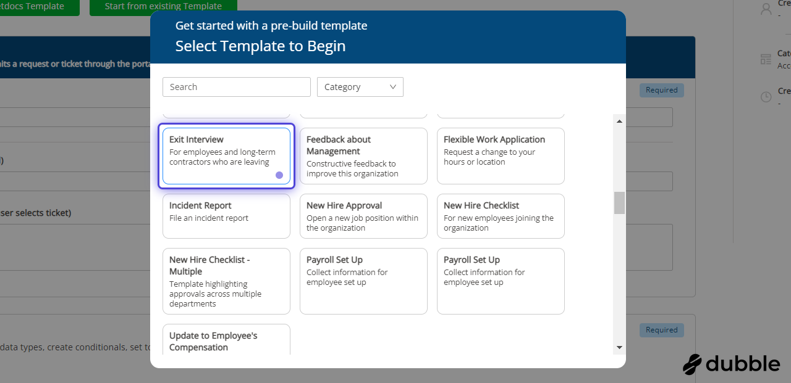Pick the Flexible Work Application template

501,156
